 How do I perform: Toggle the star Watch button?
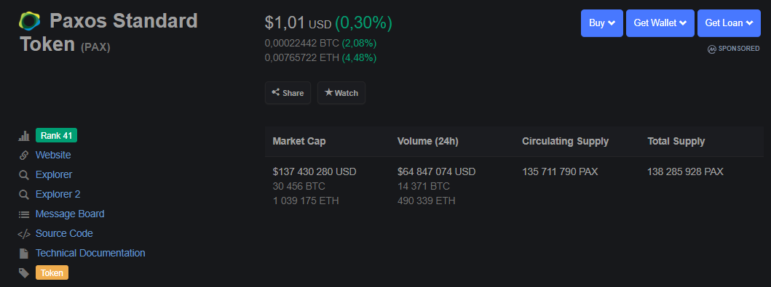tap(341, 93)
